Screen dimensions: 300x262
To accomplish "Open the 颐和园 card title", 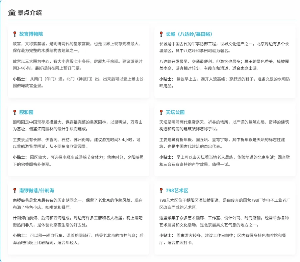I will pyautogui.click(x=26, y=112).
